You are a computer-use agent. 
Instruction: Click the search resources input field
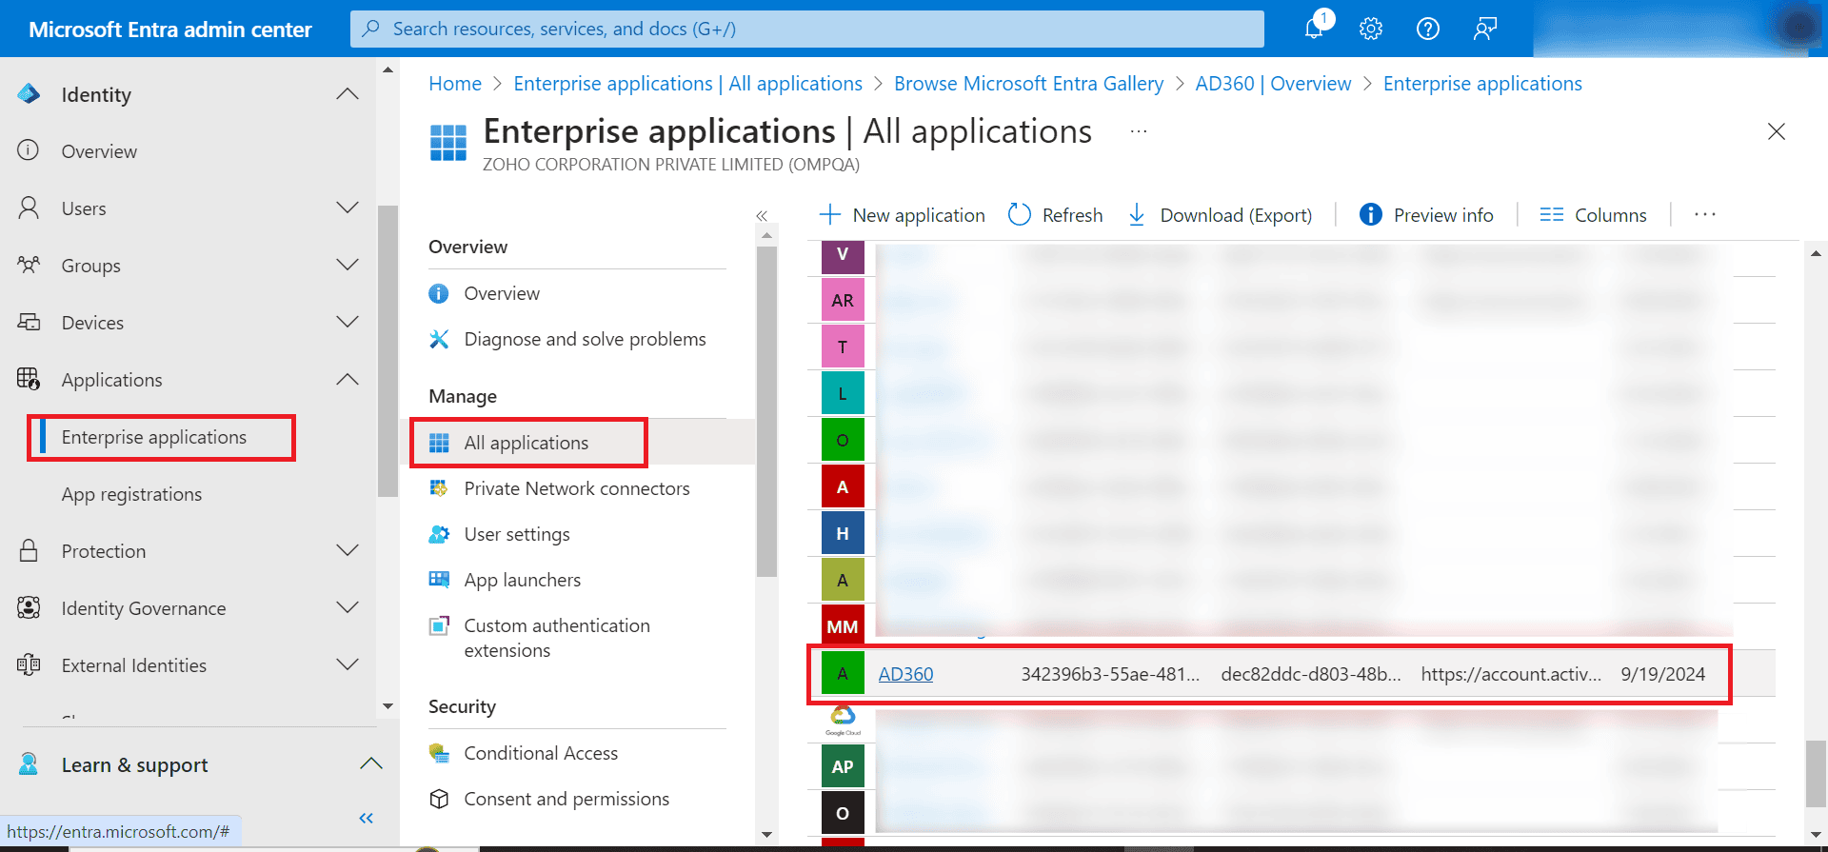pyautogui.click(x=807, y=29)
